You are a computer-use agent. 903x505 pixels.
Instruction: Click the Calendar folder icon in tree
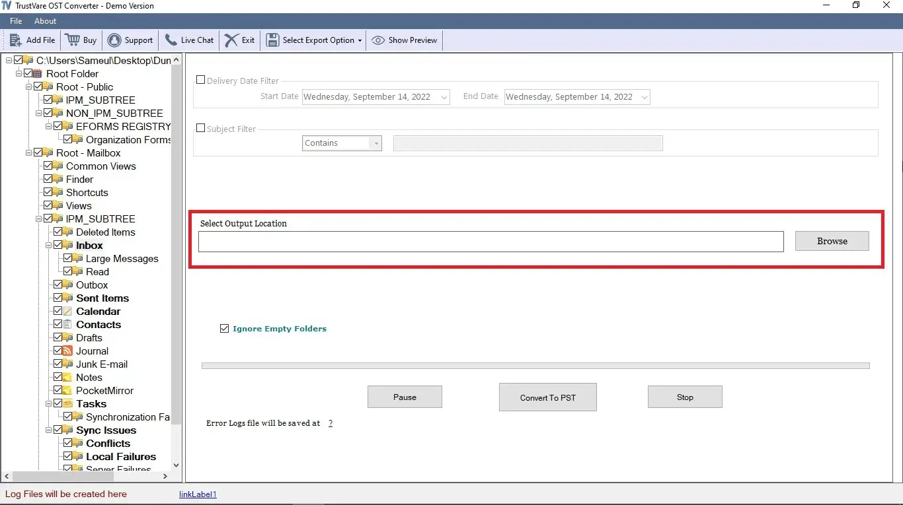click(67, 311)
